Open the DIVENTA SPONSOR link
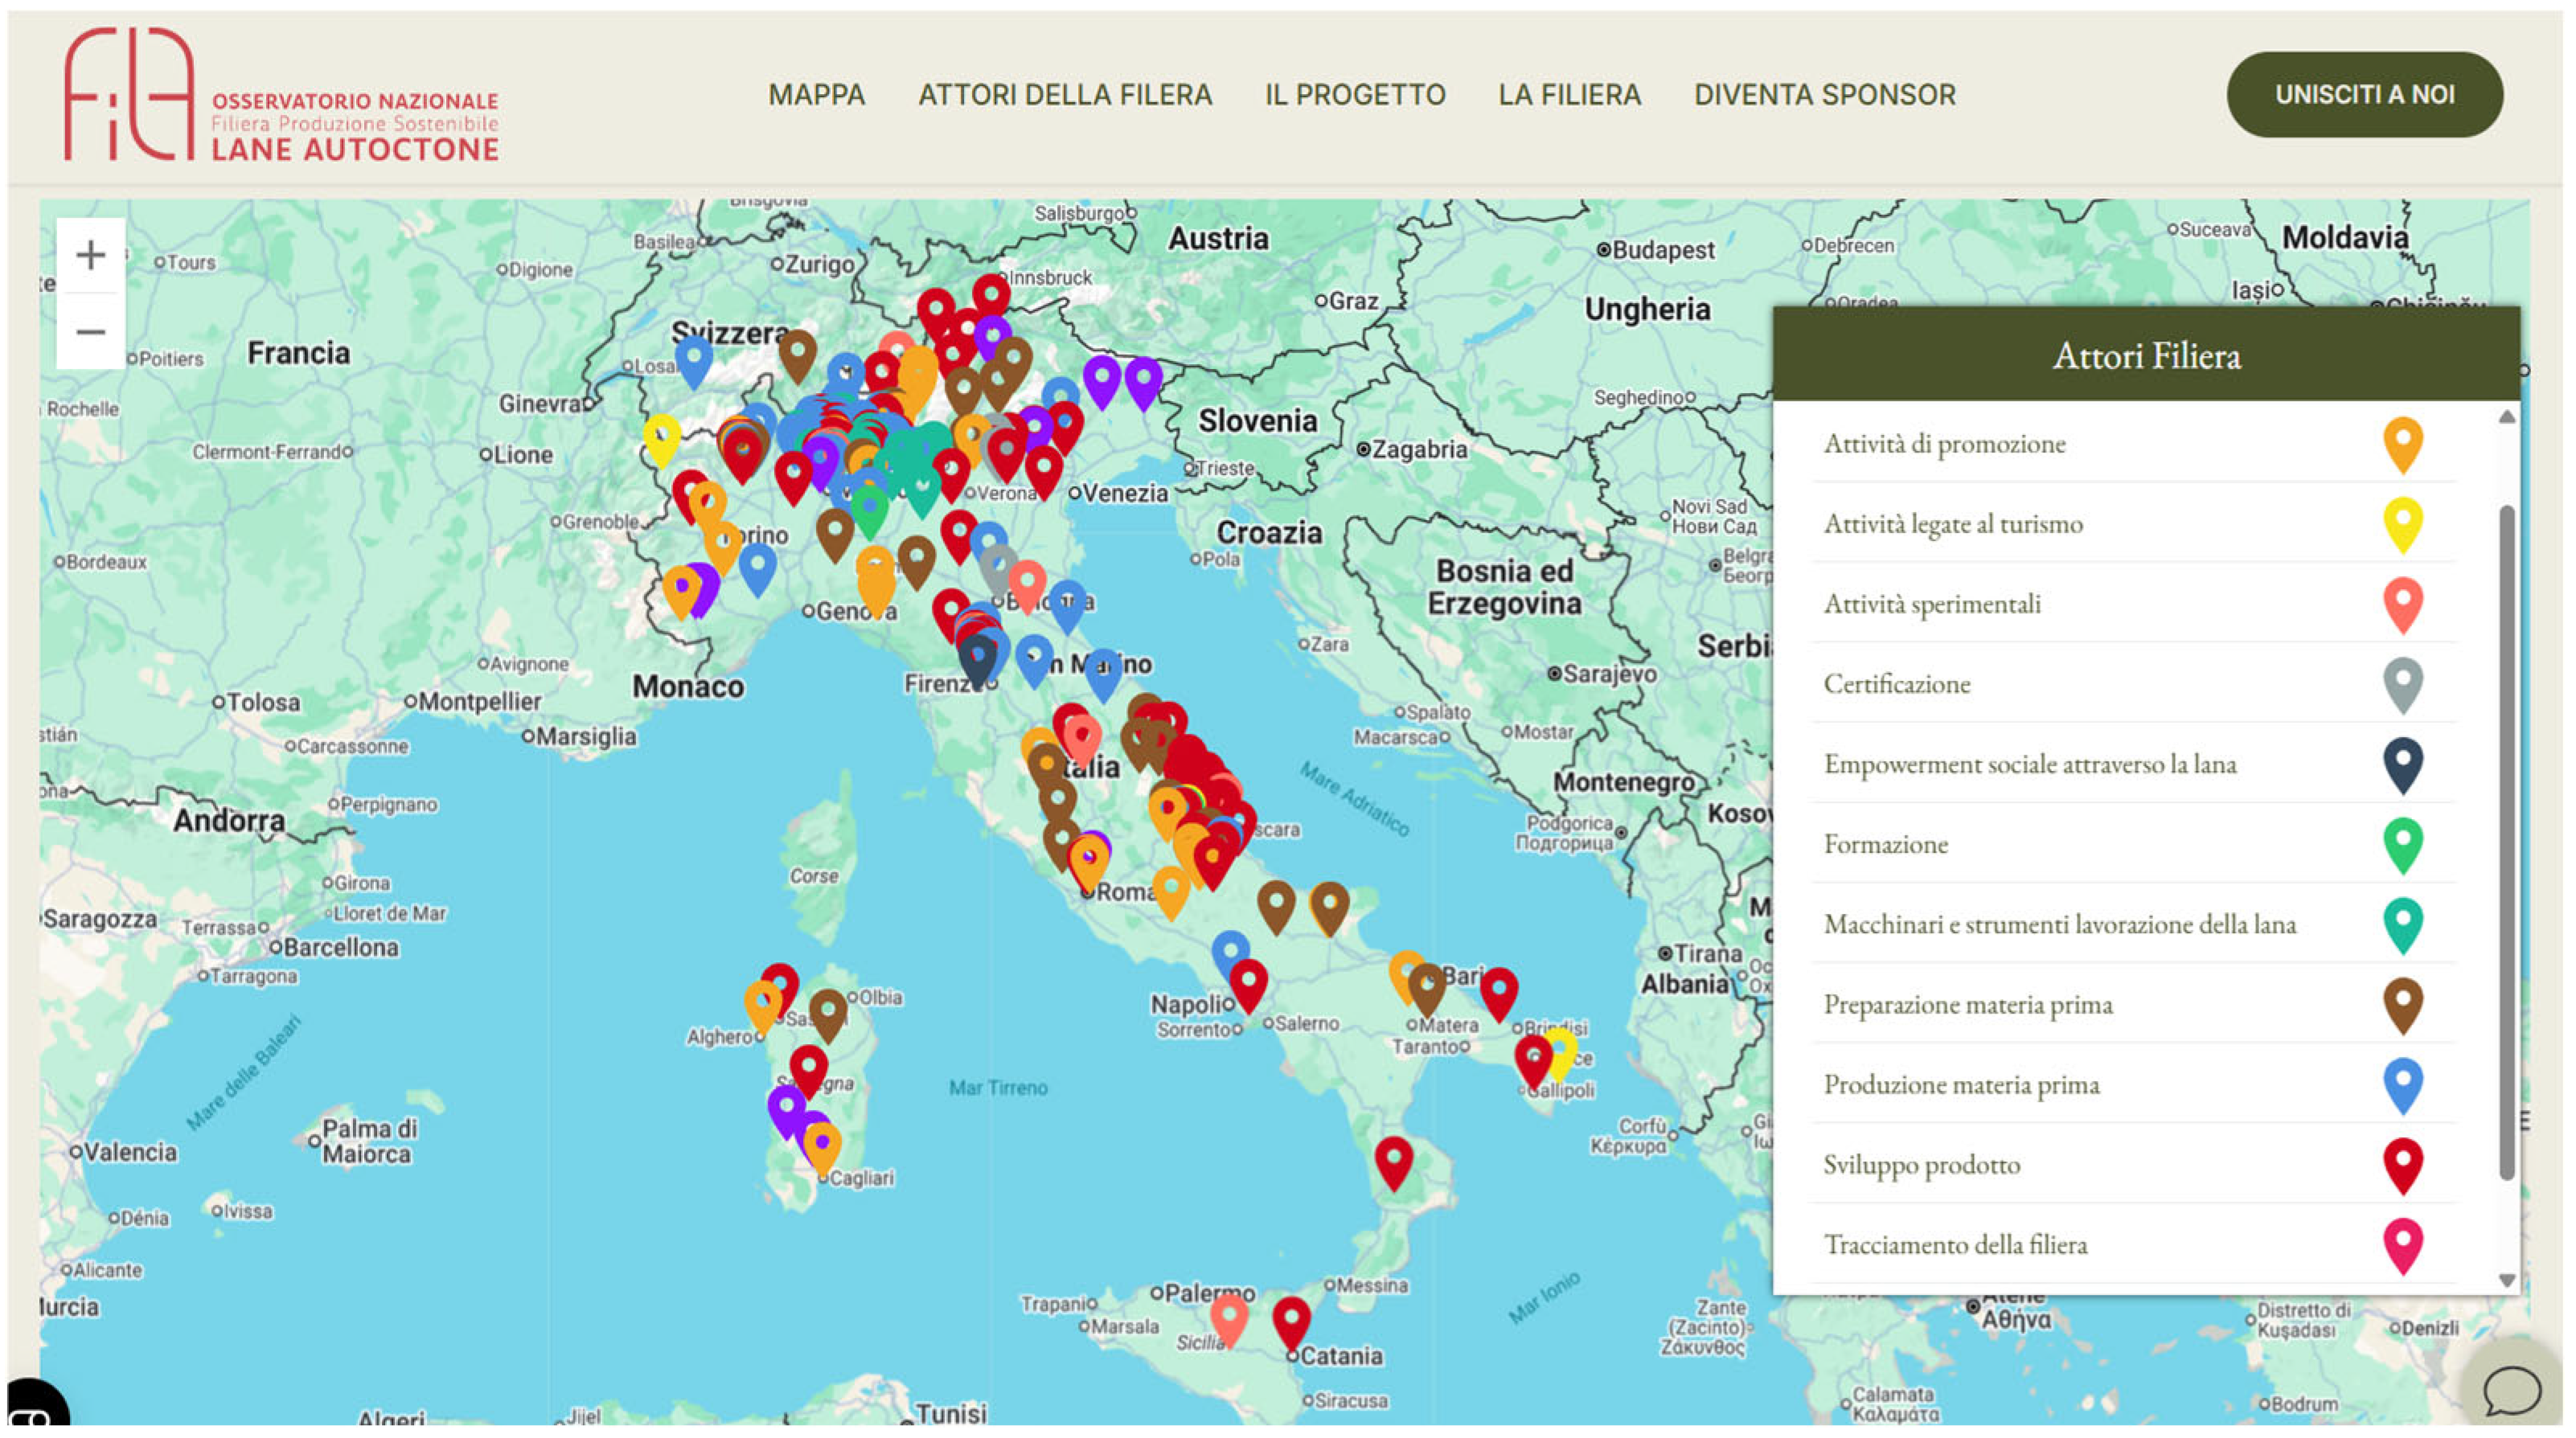Image resolution: width=2576 pixels, height=1438 pixels. (x=1824, y=95)
